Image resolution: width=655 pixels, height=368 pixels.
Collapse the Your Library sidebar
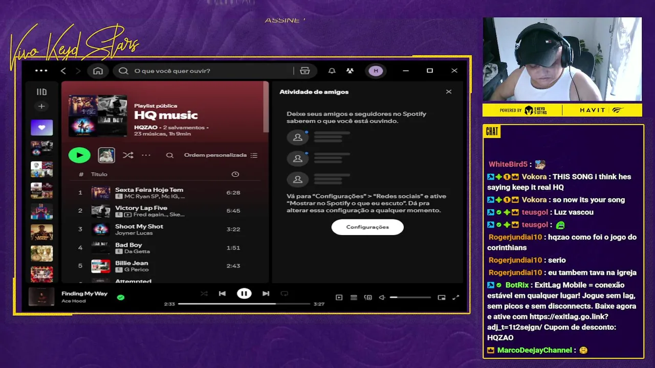[x=41, y=92]
